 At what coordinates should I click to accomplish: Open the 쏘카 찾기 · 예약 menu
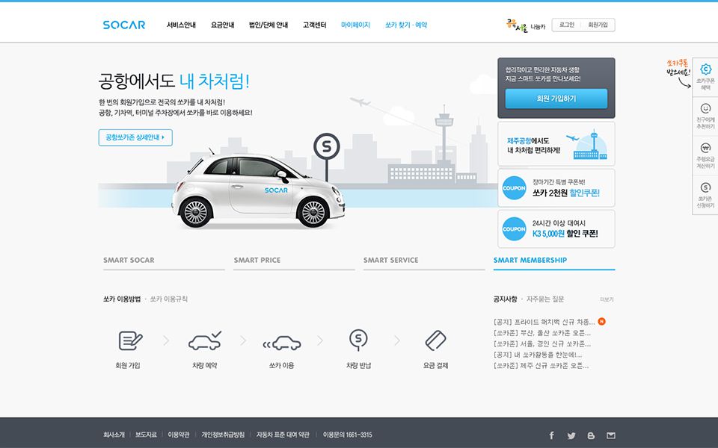(406, 25)
